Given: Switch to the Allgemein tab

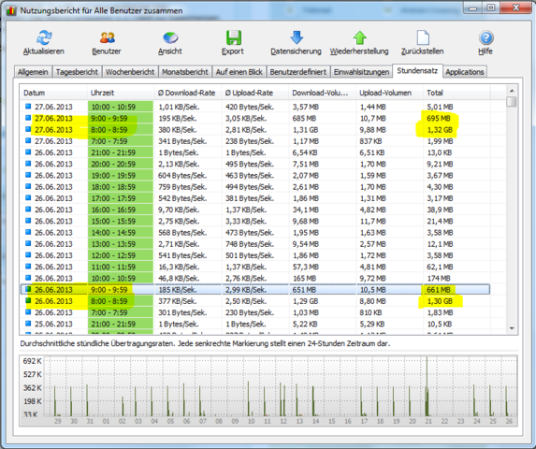Looking at the screenshot, I should 33,72.
